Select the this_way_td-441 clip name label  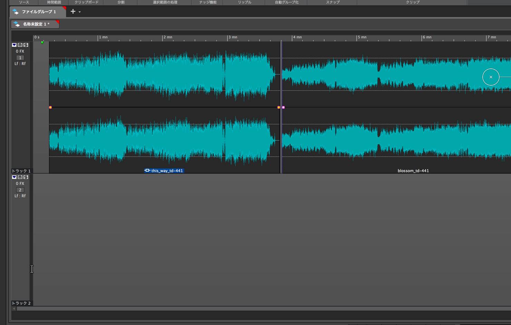pos(167,171)
